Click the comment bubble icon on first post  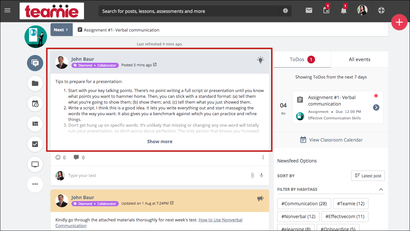pos(76,157)
